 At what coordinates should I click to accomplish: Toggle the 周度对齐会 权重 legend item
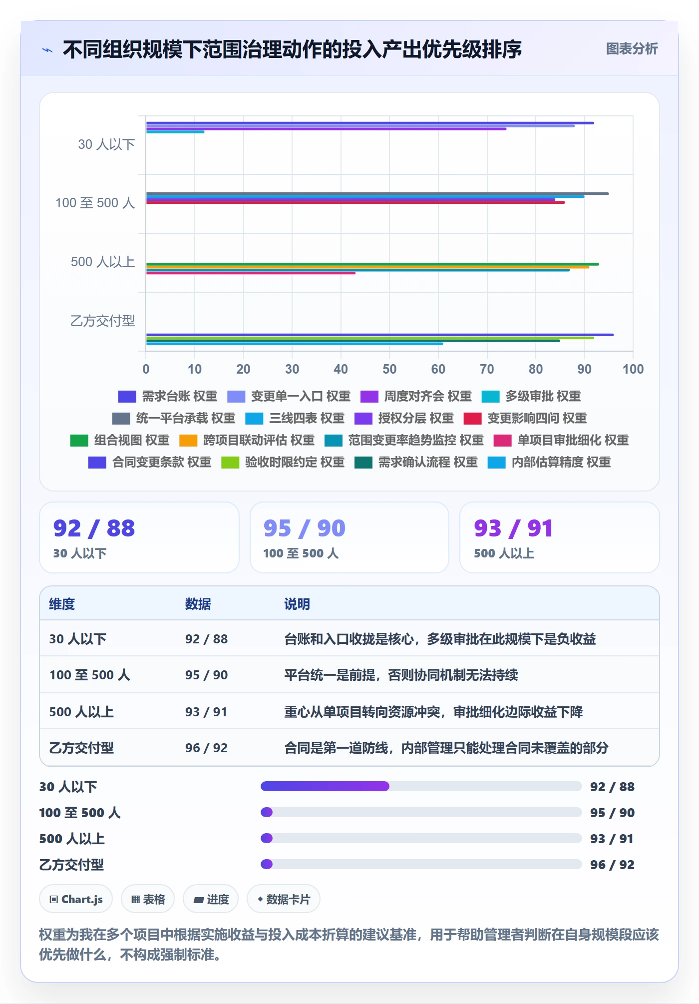416,397
